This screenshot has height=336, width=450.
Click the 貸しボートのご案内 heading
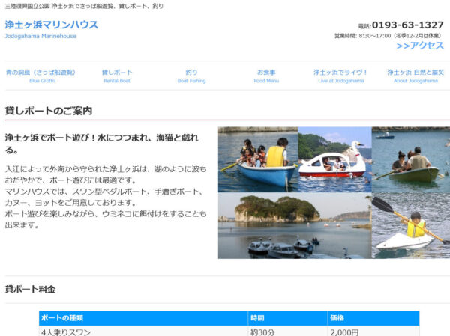(49, 111)
